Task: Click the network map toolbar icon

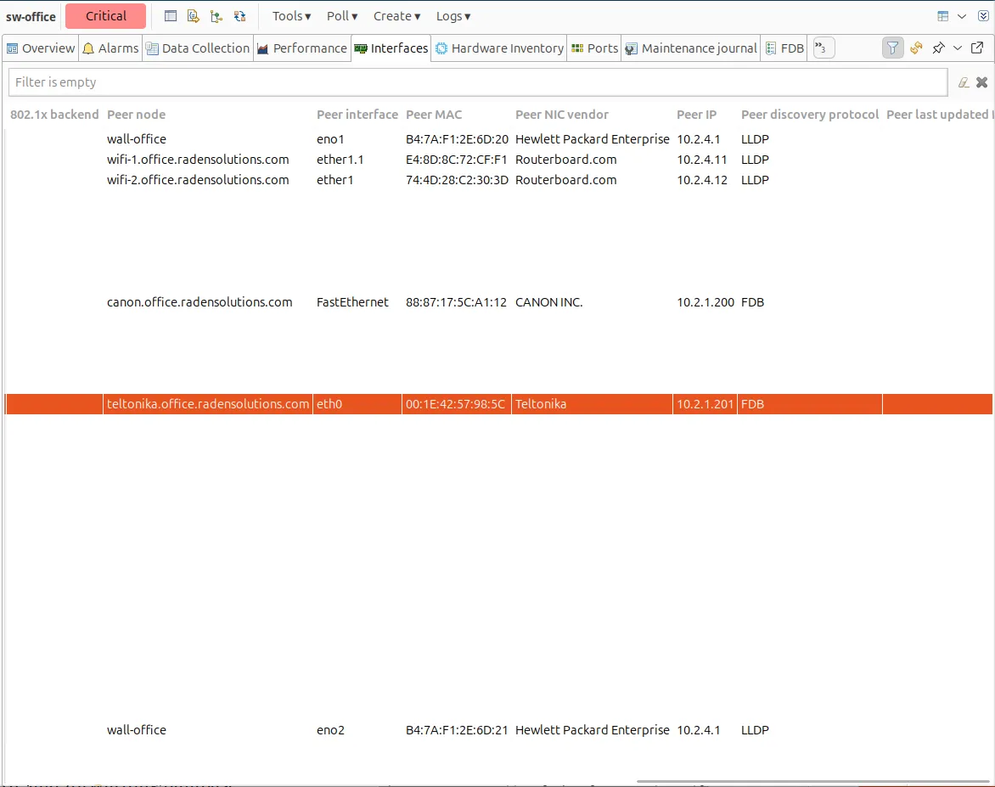Action: (216, 16)
